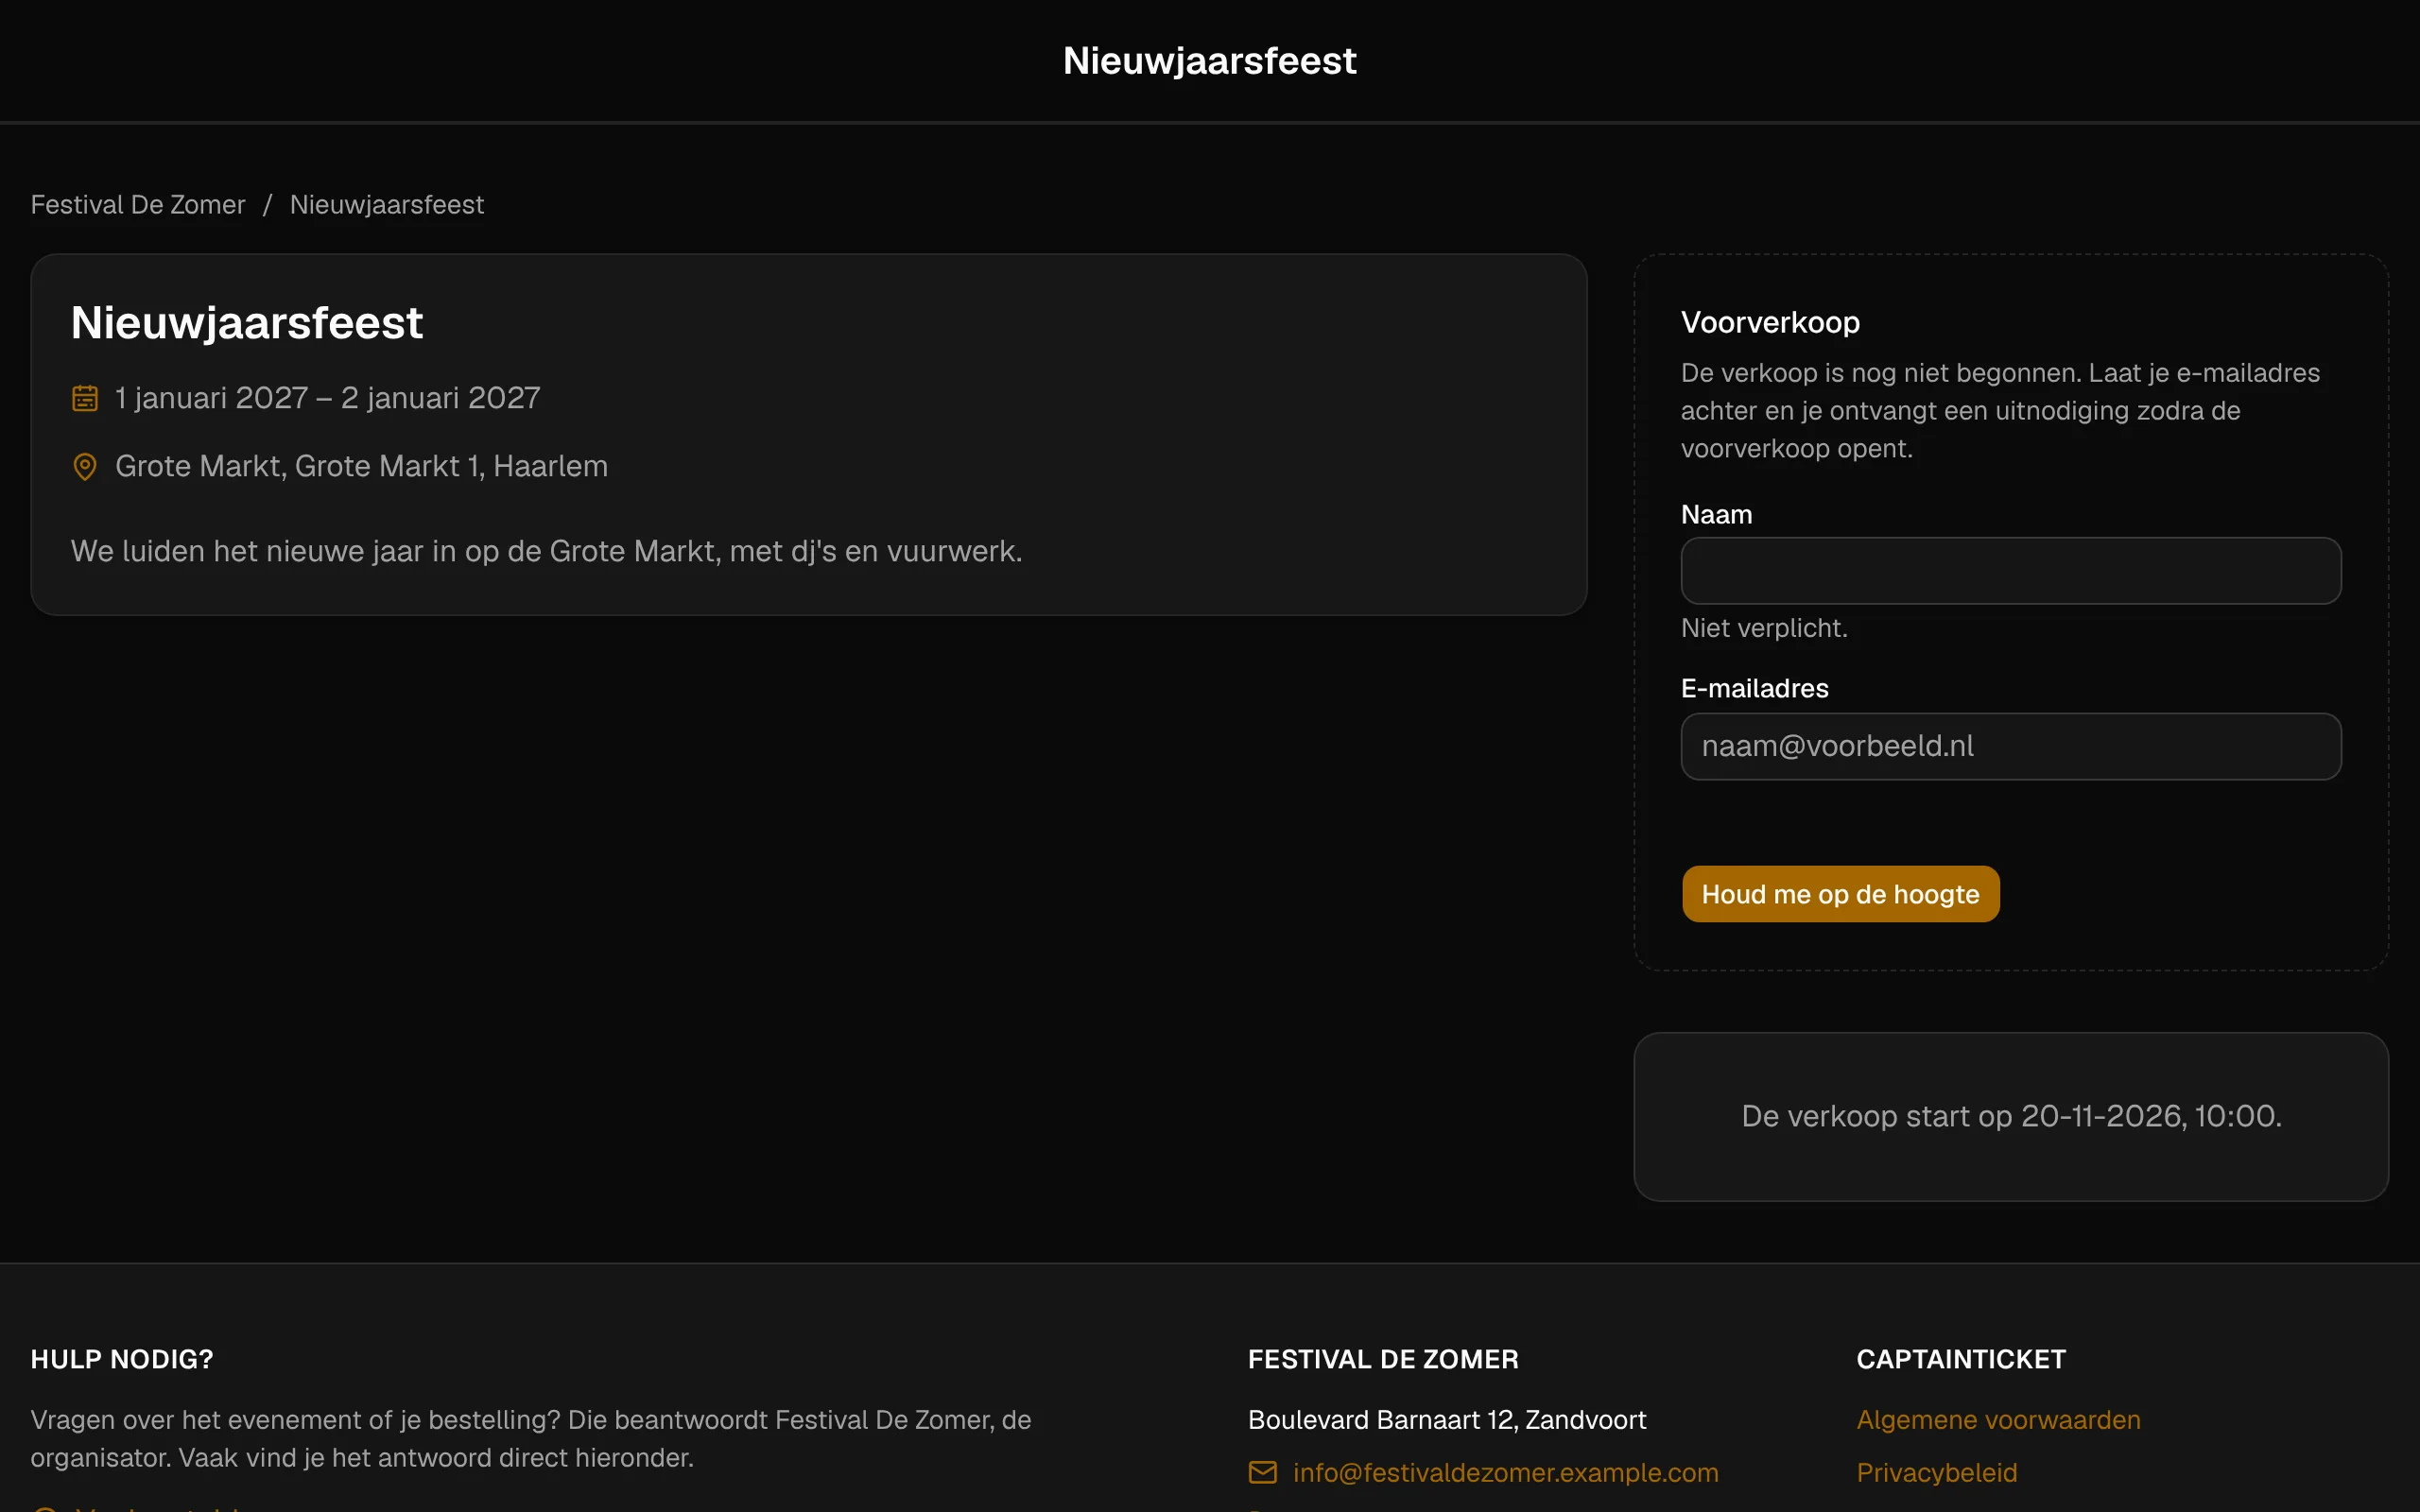
Task: Click the Naam field label
Action: click(x=1716, y=515)
